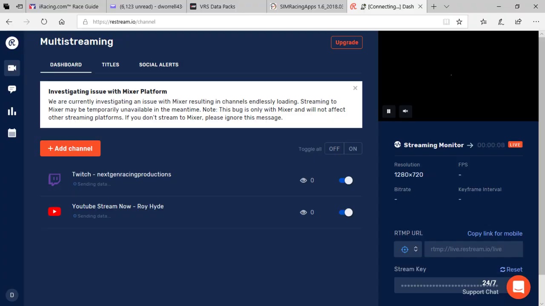Pause the stream preview player
The width and height of the screenshot is (545, 306).
pos(389,111)
